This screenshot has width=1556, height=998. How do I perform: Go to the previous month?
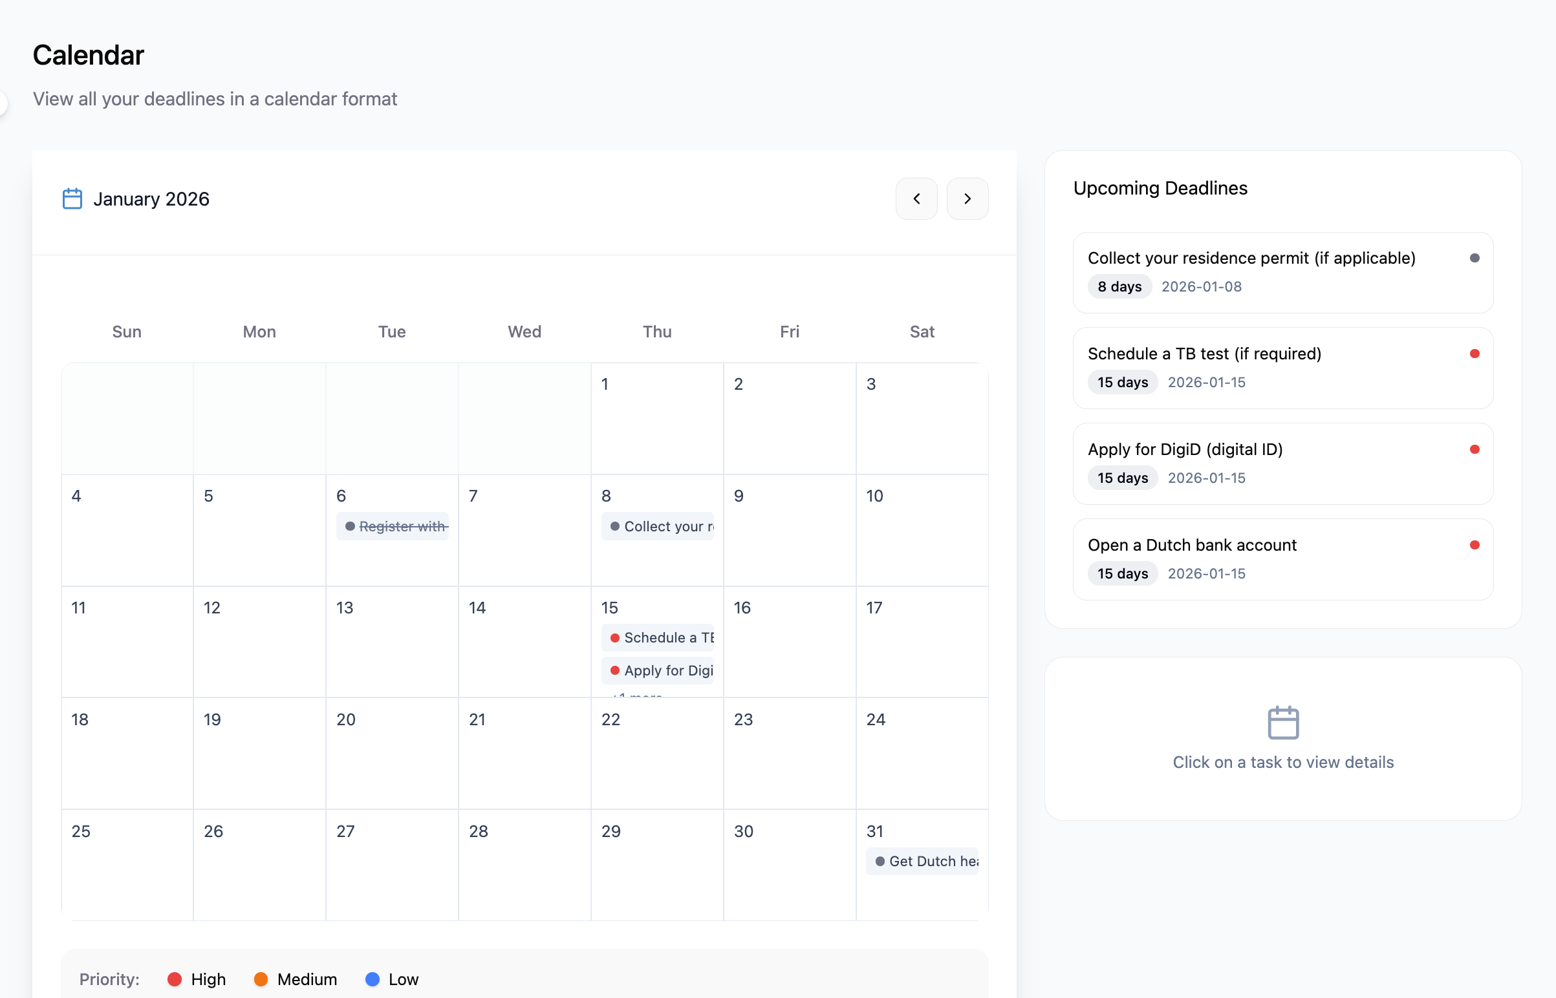click(916, 198)
